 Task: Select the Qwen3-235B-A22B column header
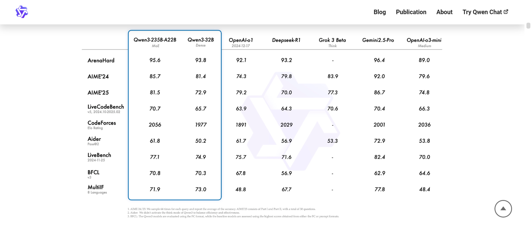(x=155, y=40)
